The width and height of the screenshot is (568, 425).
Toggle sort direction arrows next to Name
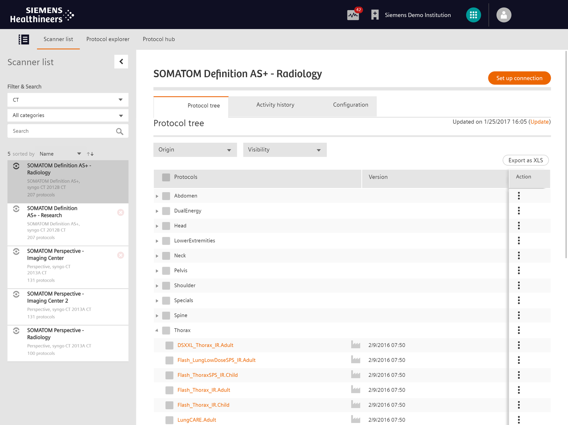[90, 154]
